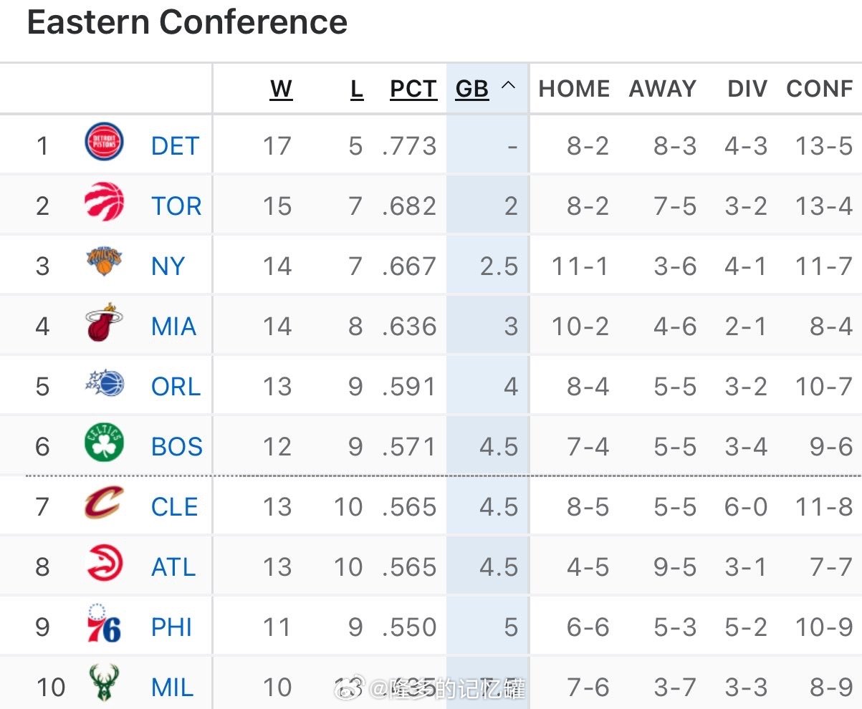This screenshot has height=709, width=862.
Task: Click the Philadelphia 76ers team logo
Action: point(104,624)
